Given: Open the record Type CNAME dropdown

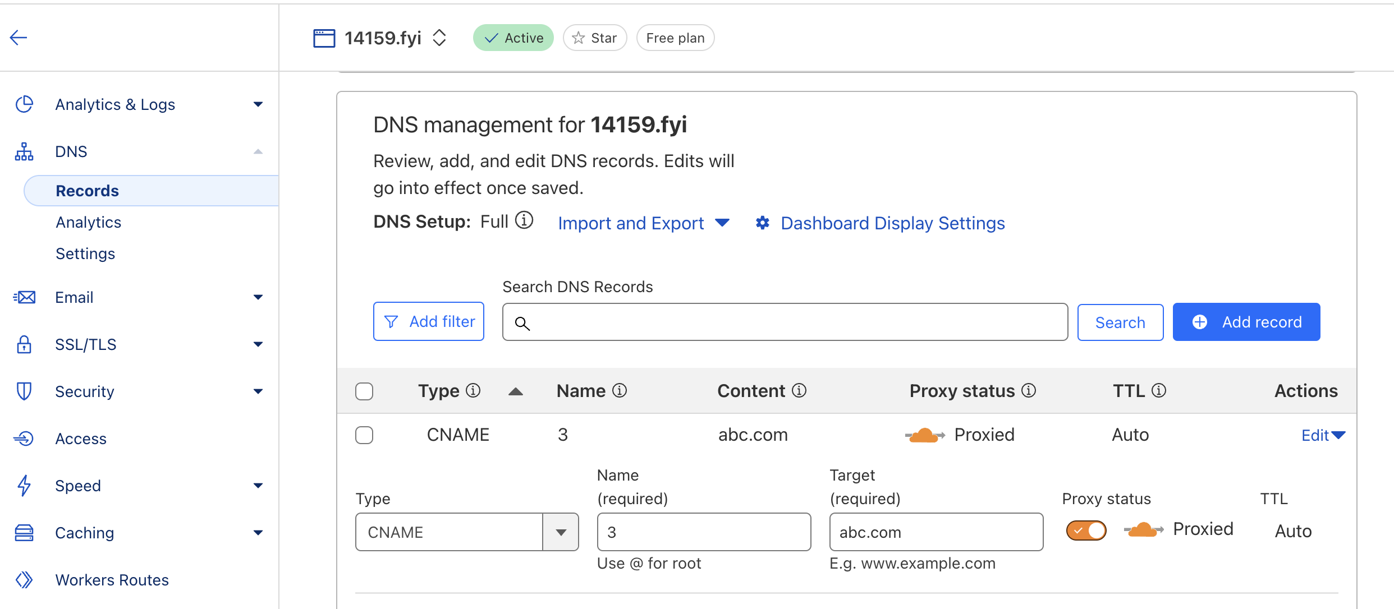Looking at the screenshot, I should coord(466,532).
